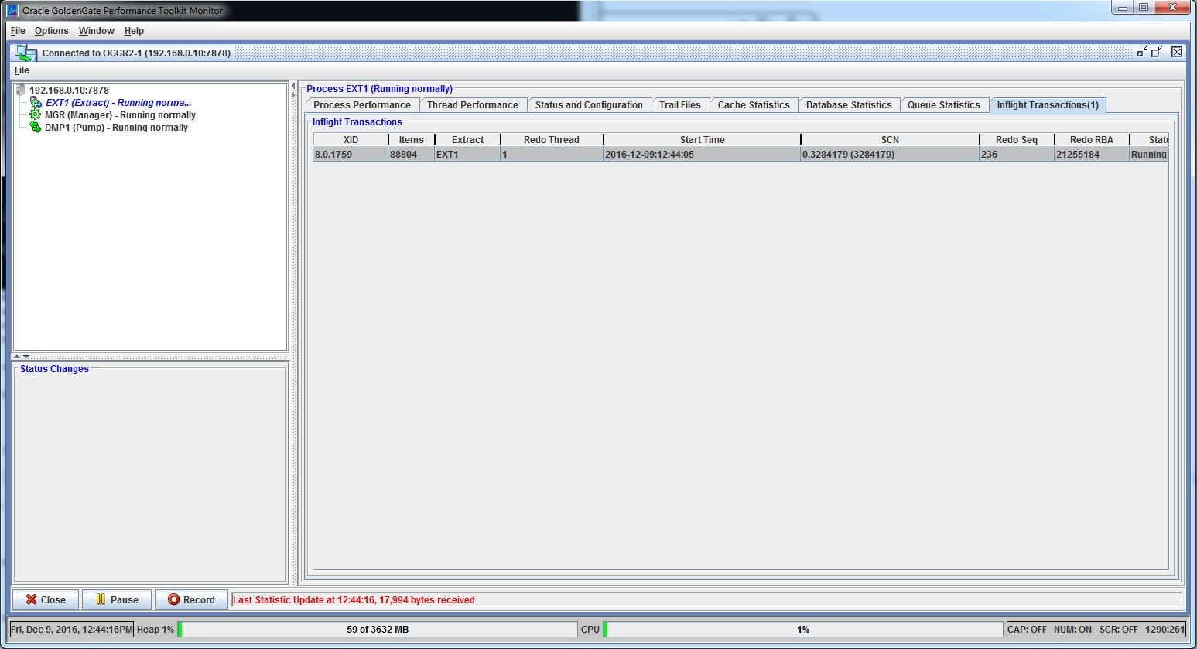Open the inner File menu below connection title
Screen dimensions: 1197x649
coord(22,70)
